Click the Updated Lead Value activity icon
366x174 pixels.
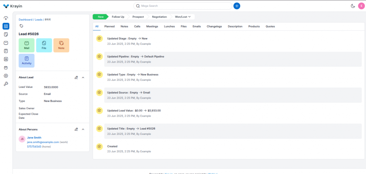99,110
